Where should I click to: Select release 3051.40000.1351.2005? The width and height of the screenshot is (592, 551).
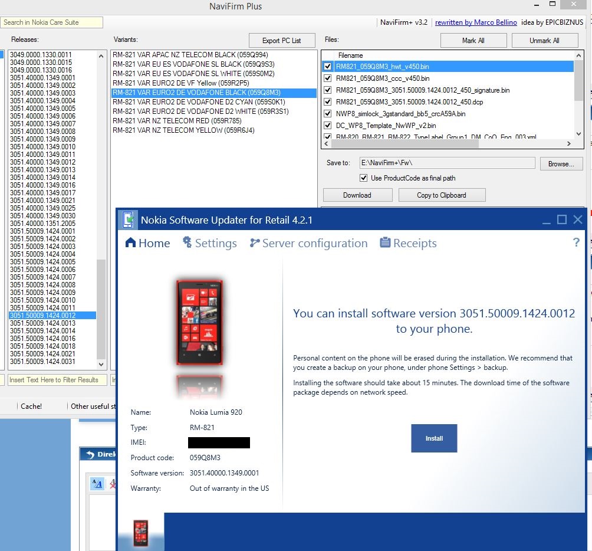(52, 223)
